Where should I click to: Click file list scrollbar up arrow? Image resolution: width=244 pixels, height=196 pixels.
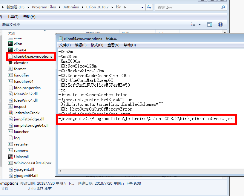pyautogui.click(x=225, y=32)
